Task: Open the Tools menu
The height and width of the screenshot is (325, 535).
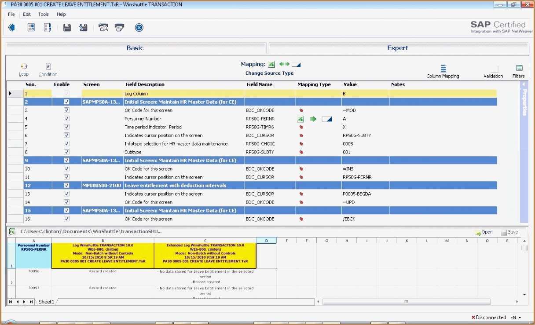Action: tap(43, 14)
